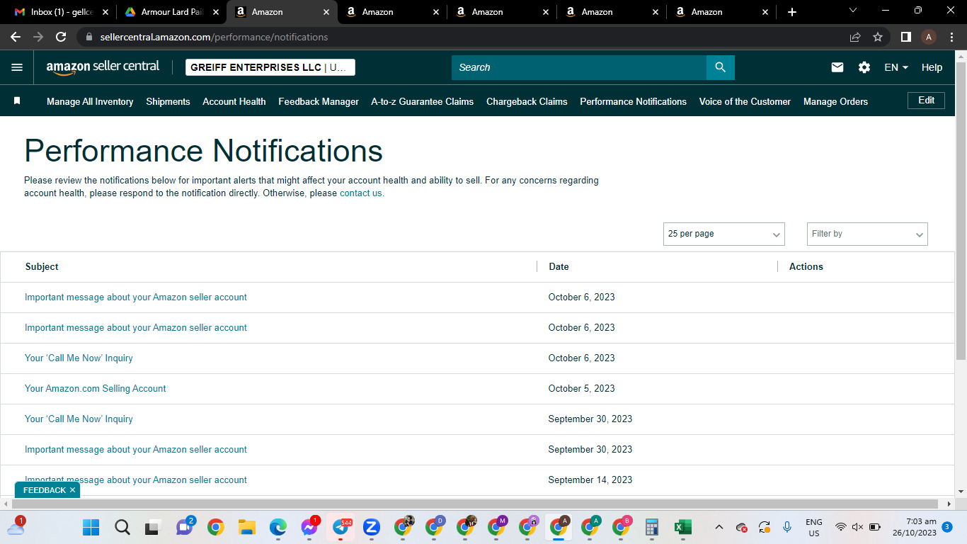Click the browser address bar URL
The image size is (967, 544).
[214, 37]
